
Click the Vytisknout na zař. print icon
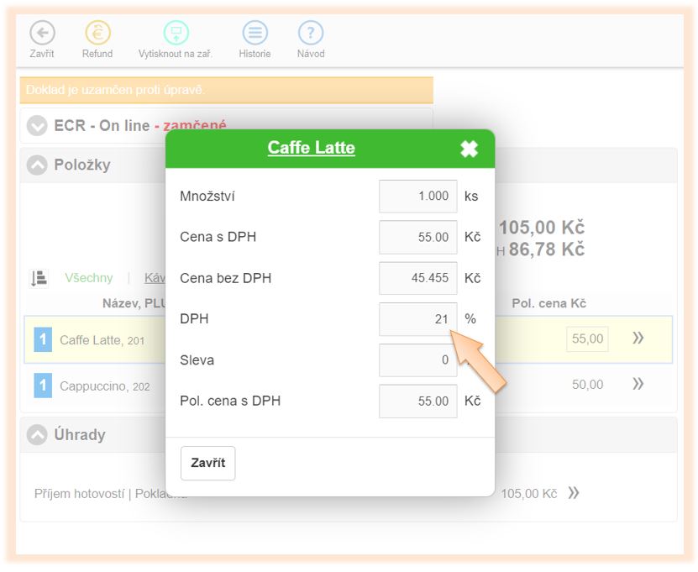176,34
